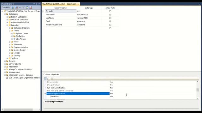
Task: Toggle Allow Nulls for DOB
Action: pos(110,21)
